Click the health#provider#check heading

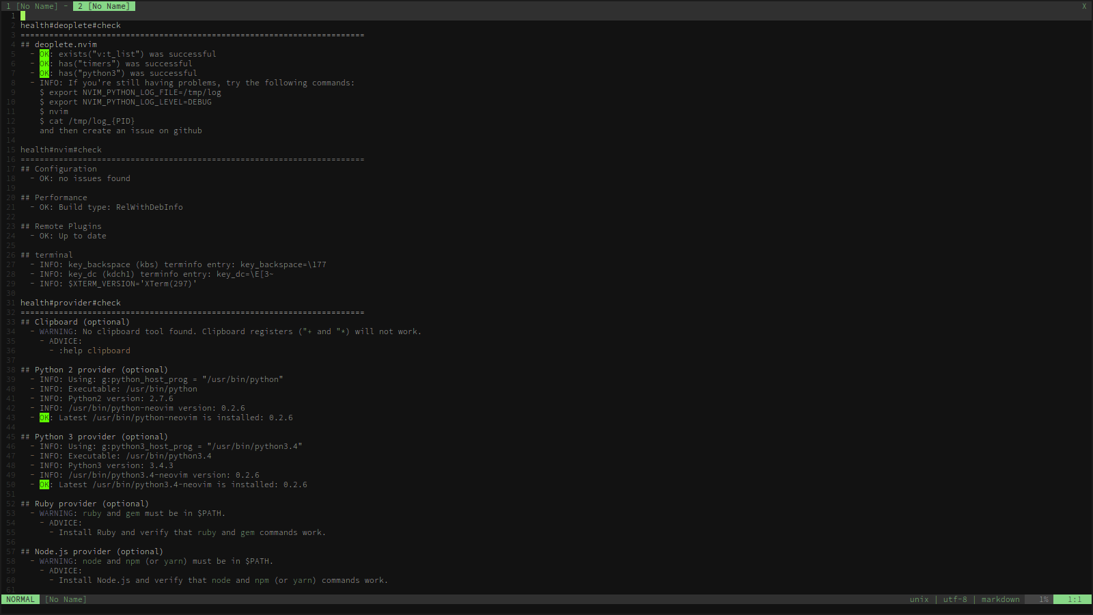point(70,302)
